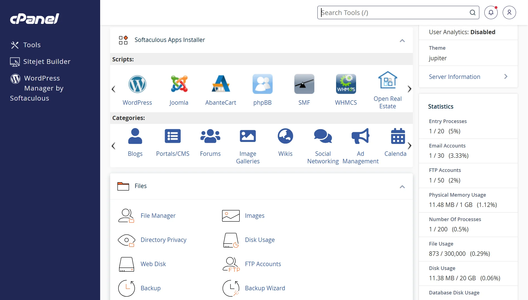
Task: Open Sitejet Builder in the sidebar
Action: [x=40, y=62]
